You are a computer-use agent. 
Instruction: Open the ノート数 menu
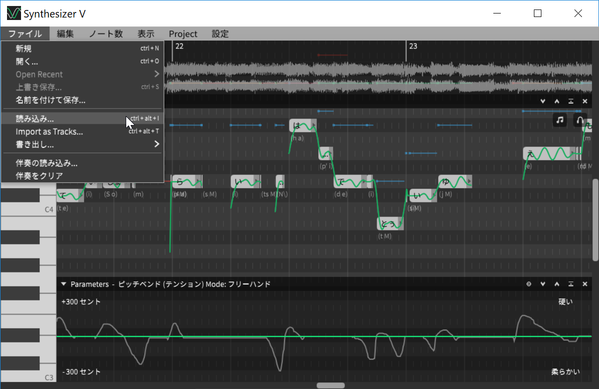(106, 33)
